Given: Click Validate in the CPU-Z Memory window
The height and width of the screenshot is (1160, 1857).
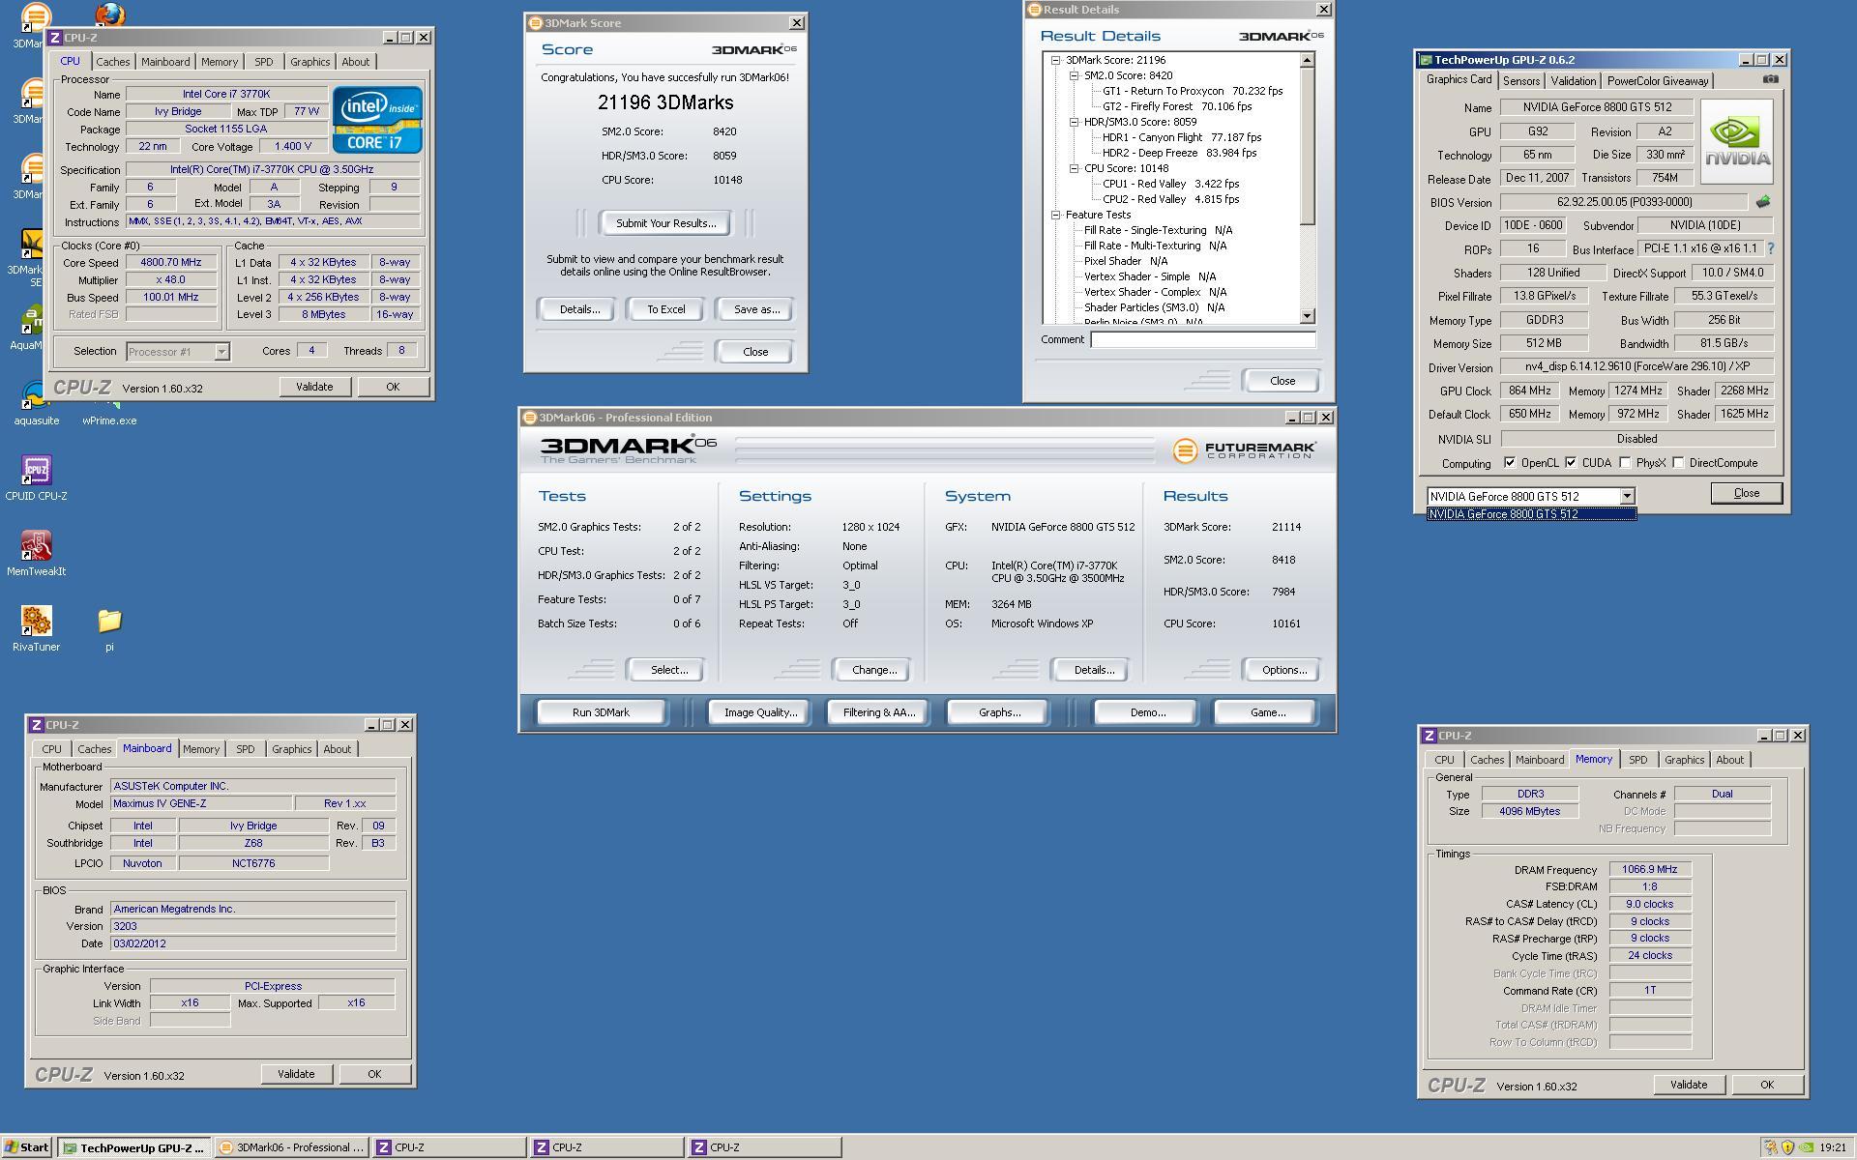Looking at the screenshot, I should 1689,1085.
